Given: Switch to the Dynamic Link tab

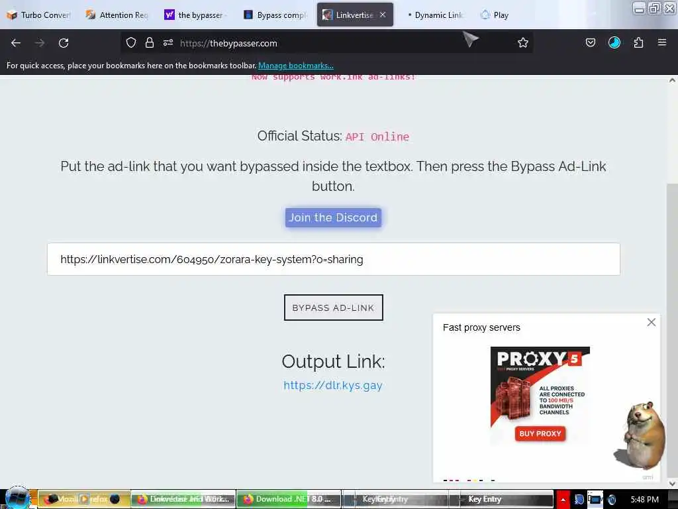Looking at the screenshot, I should [x=434, y=15].
